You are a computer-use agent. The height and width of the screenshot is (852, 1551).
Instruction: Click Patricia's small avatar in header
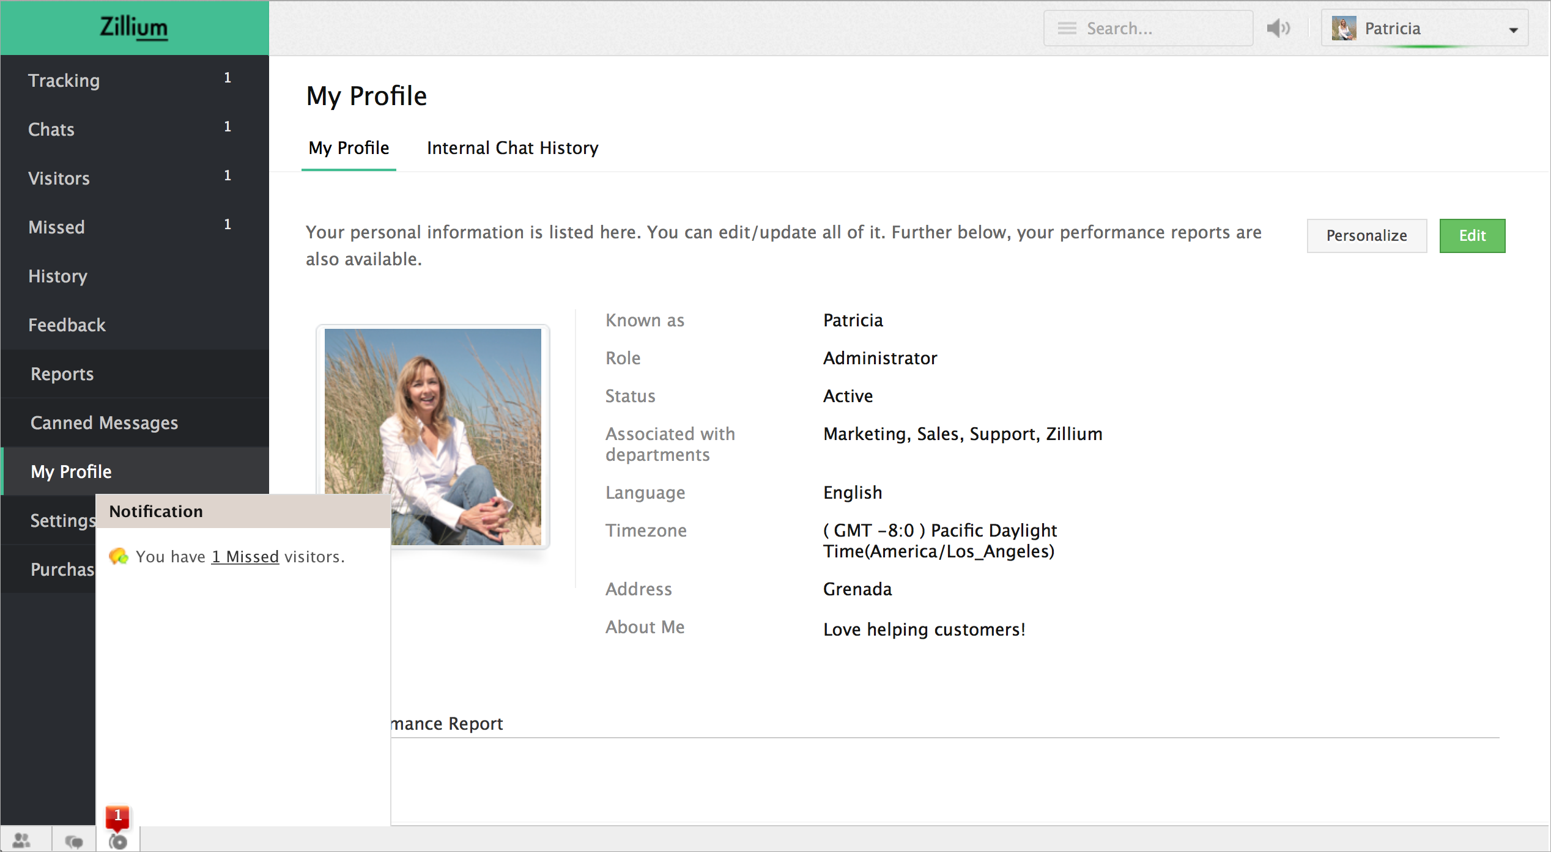coord(1344,28)
